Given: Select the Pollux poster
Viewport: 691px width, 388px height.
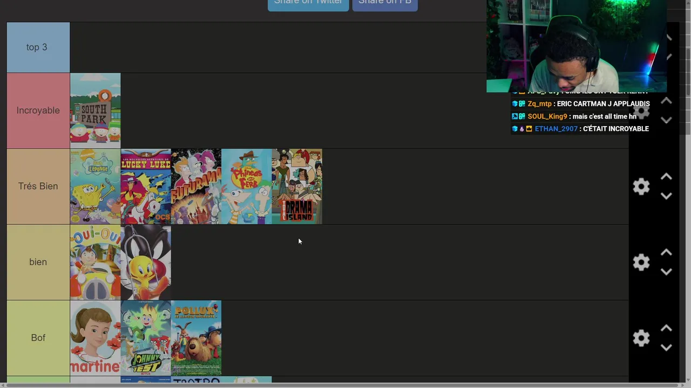Looking at the screenshot, I should coord(196,338).
